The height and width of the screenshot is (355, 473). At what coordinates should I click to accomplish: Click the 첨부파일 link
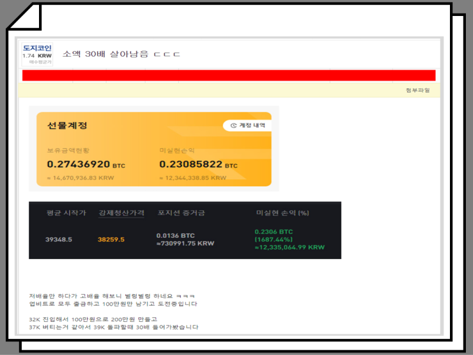click(417, 91)
